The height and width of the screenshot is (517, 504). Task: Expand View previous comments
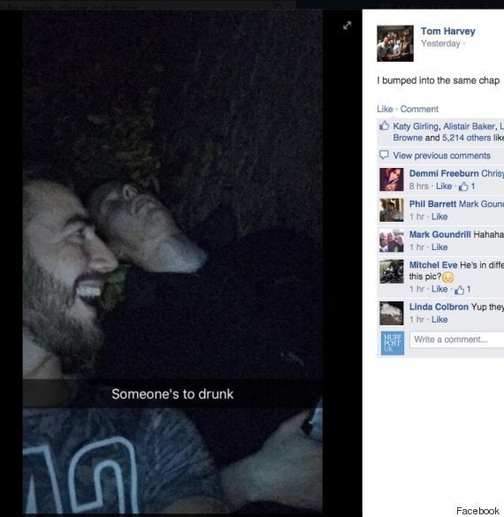[441, 156]
